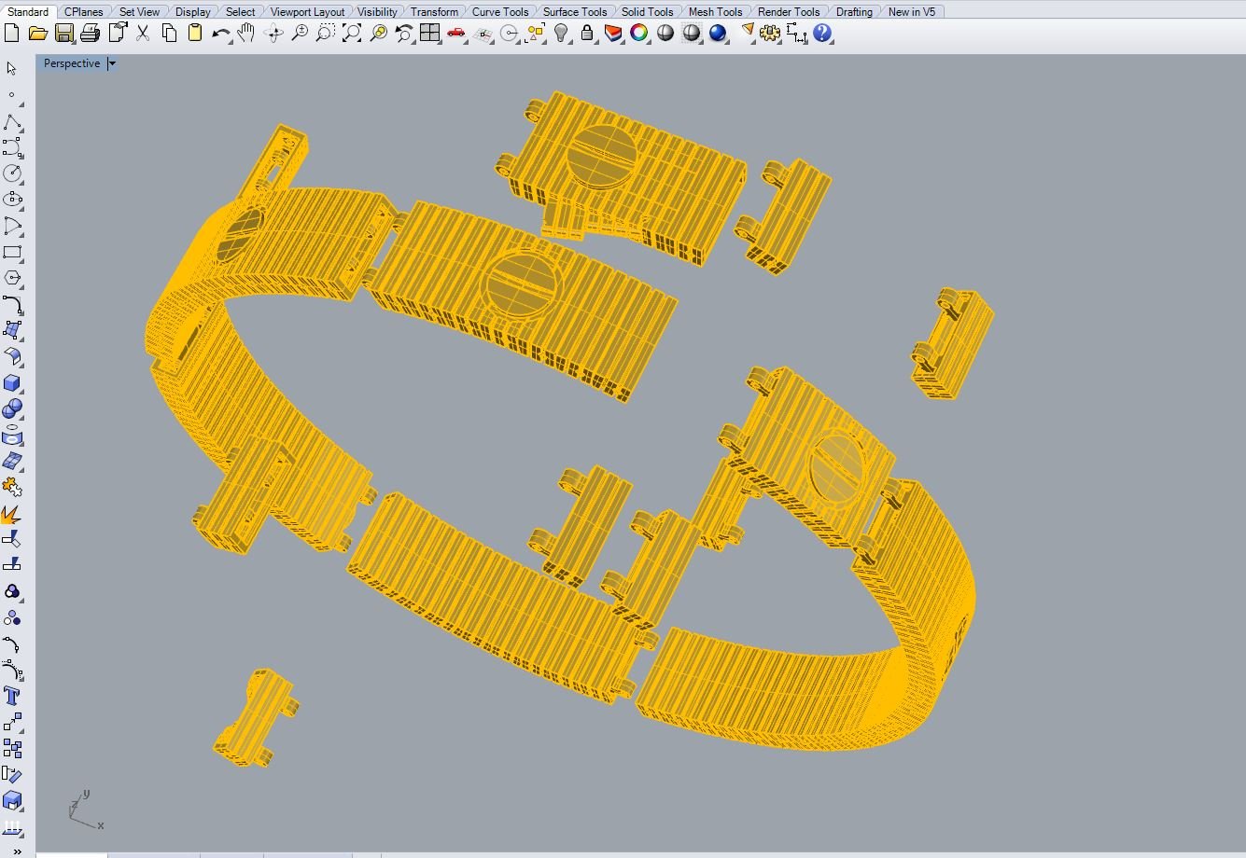This screenshot has height=858, width=1246.
Task: Select the Explode tool
Action: coord(12,515)
